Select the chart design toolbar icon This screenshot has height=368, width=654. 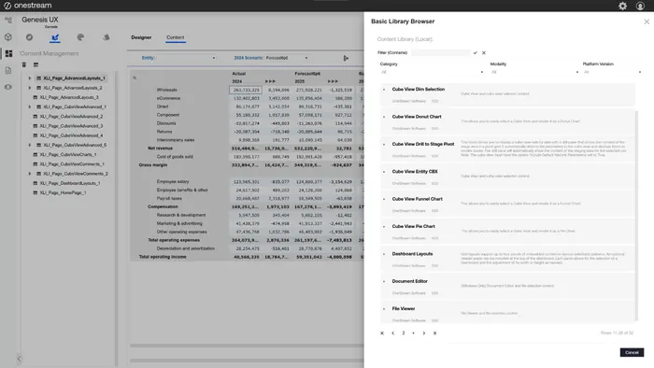[54, 37]
